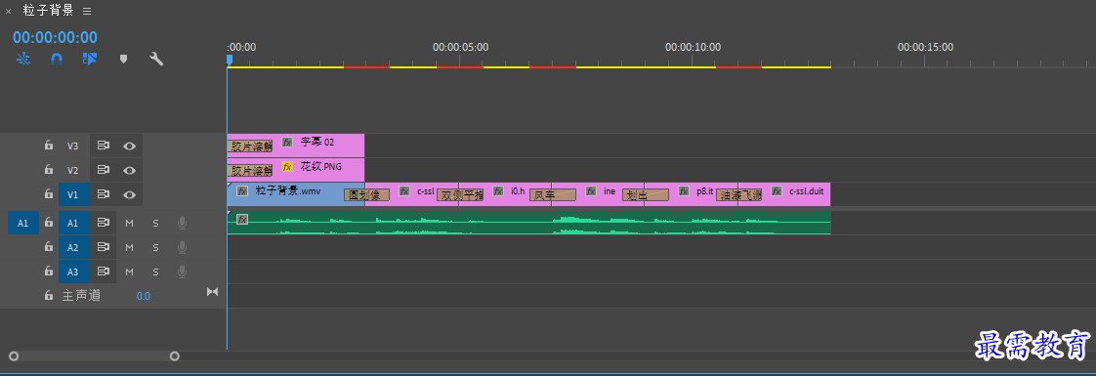Toggle A2 track targeting button
The image size is (1096, 376).
[73, 247]
